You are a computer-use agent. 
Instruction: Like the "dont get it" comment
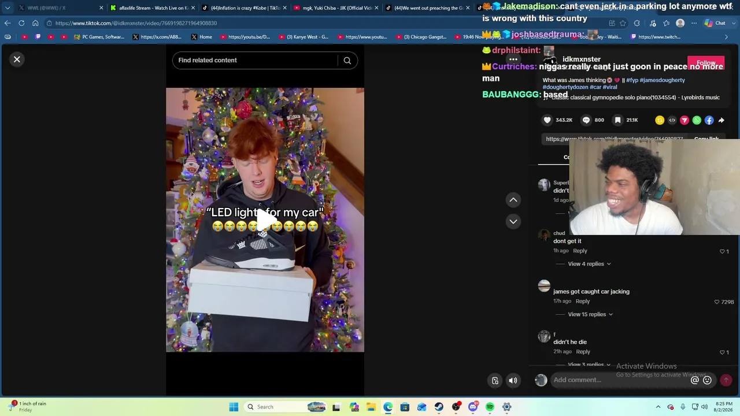pyautogui.click(x=722, y=251)
